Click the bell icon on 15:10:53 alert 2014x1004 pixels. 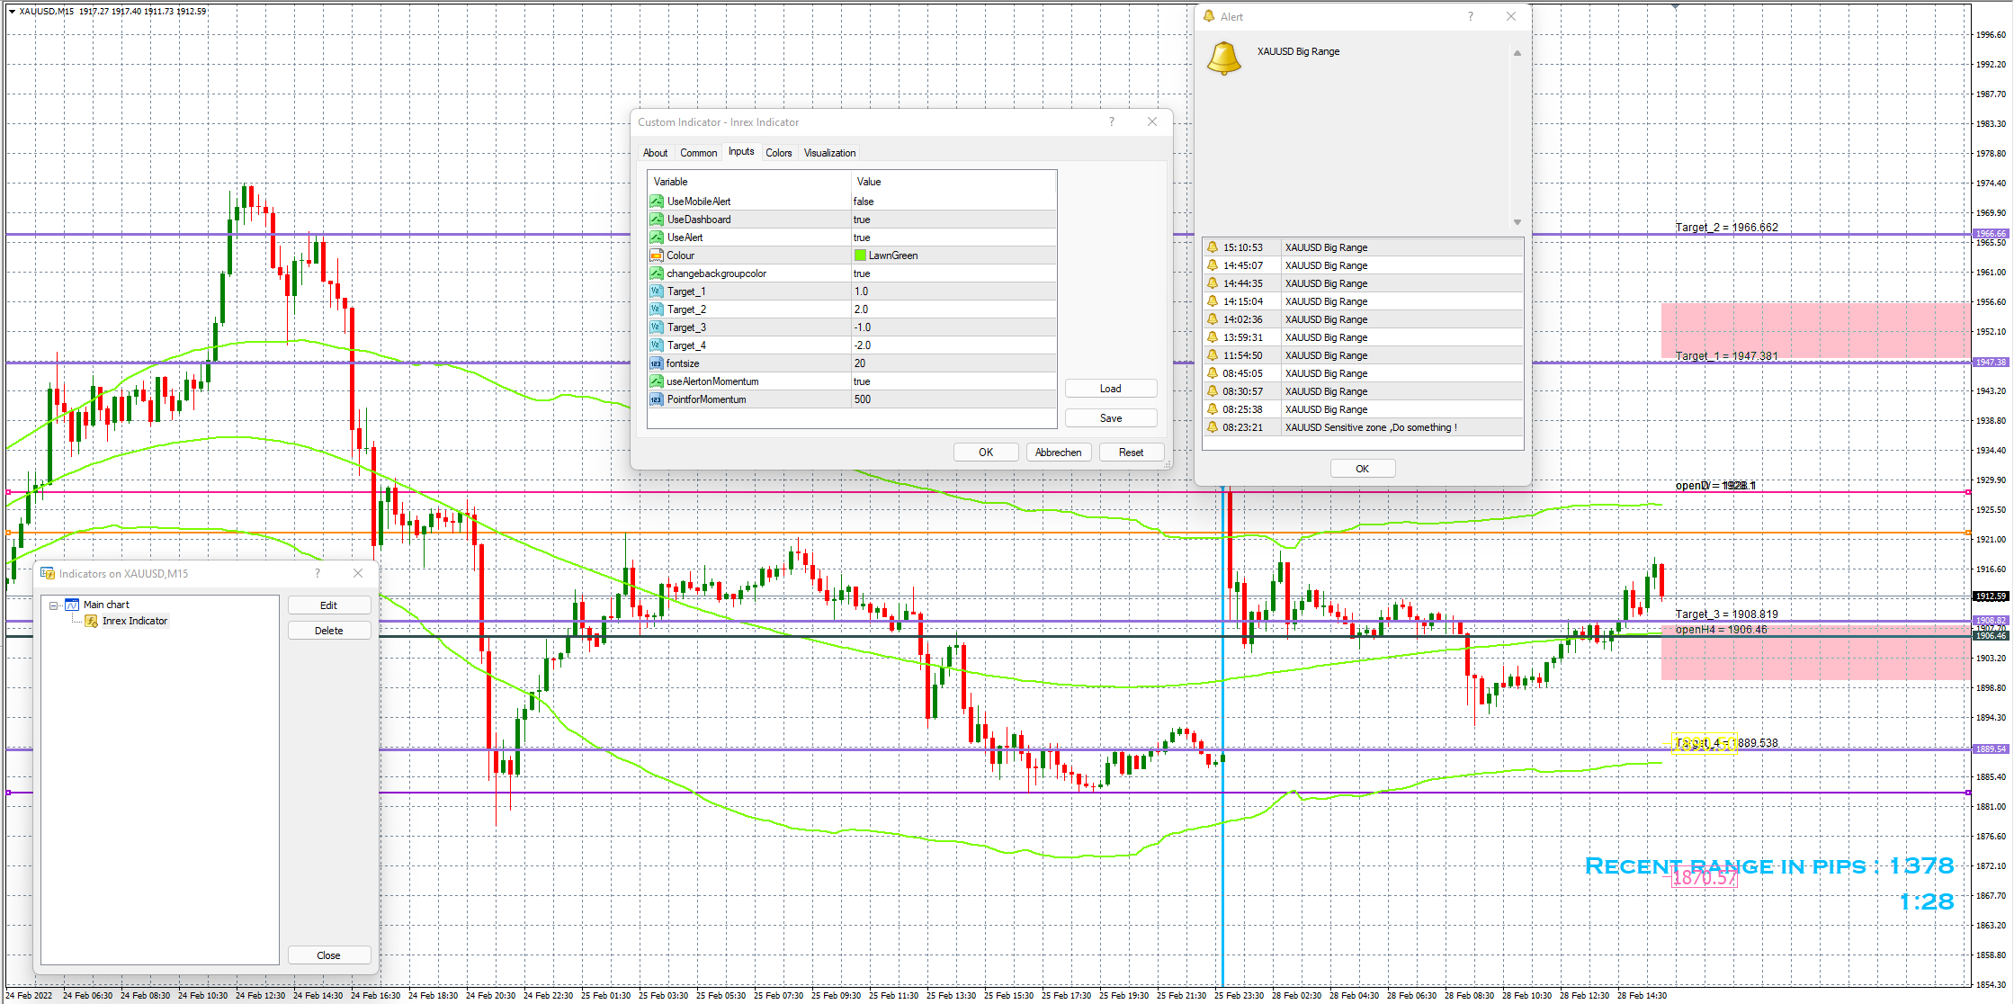[1213, 247]
